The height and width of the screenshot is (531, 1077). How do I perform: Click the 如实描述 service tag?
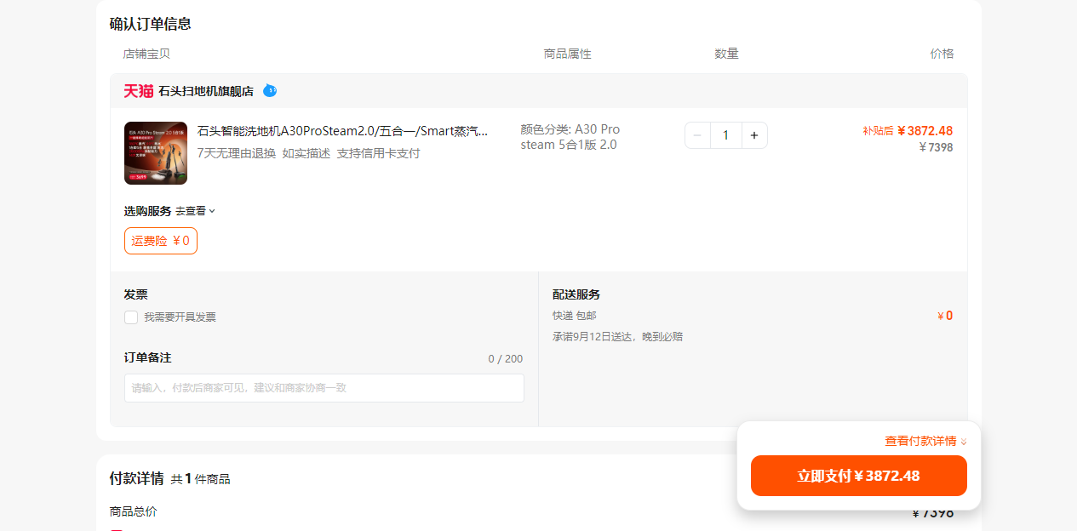click(306, 153)
